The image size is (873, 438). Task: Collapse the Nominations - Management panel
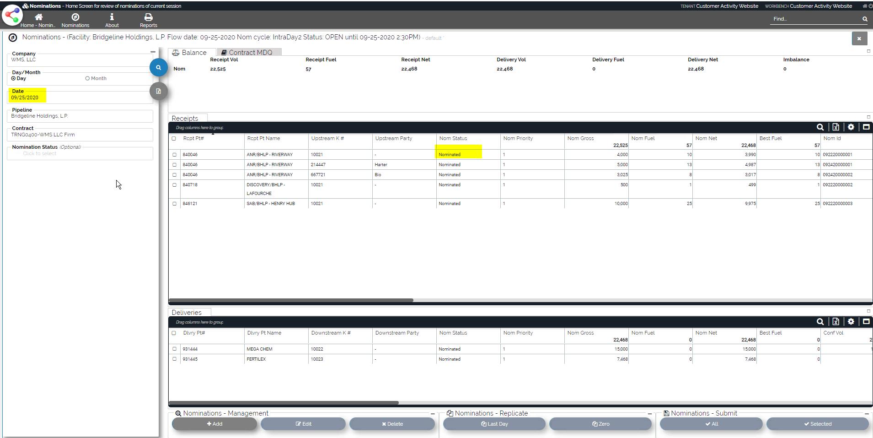(x=433, y=413)
